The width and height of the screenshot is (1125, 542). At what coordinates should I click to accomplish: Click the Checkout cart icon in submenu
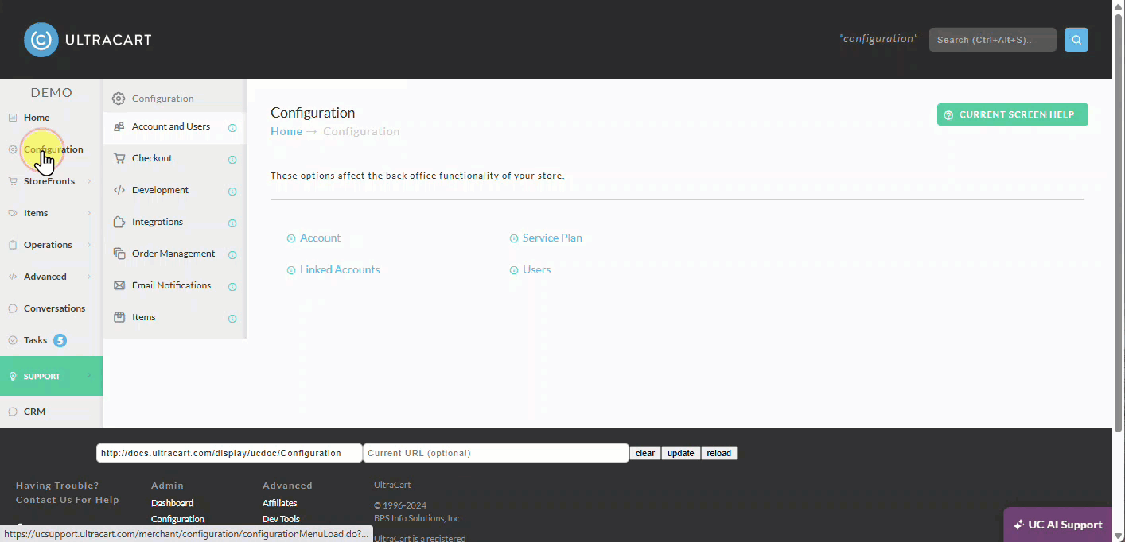[119, 158]
